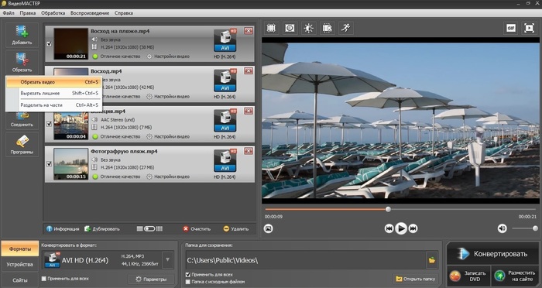Switch to the Сайты tab

19,280
